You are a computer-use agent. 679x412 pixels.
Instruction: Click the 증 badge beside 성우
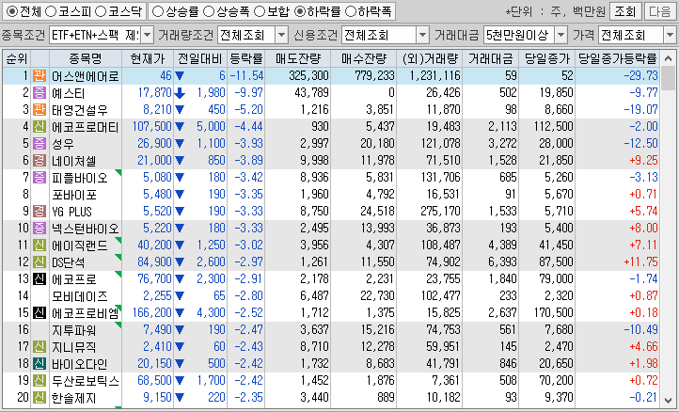point(39,143)
